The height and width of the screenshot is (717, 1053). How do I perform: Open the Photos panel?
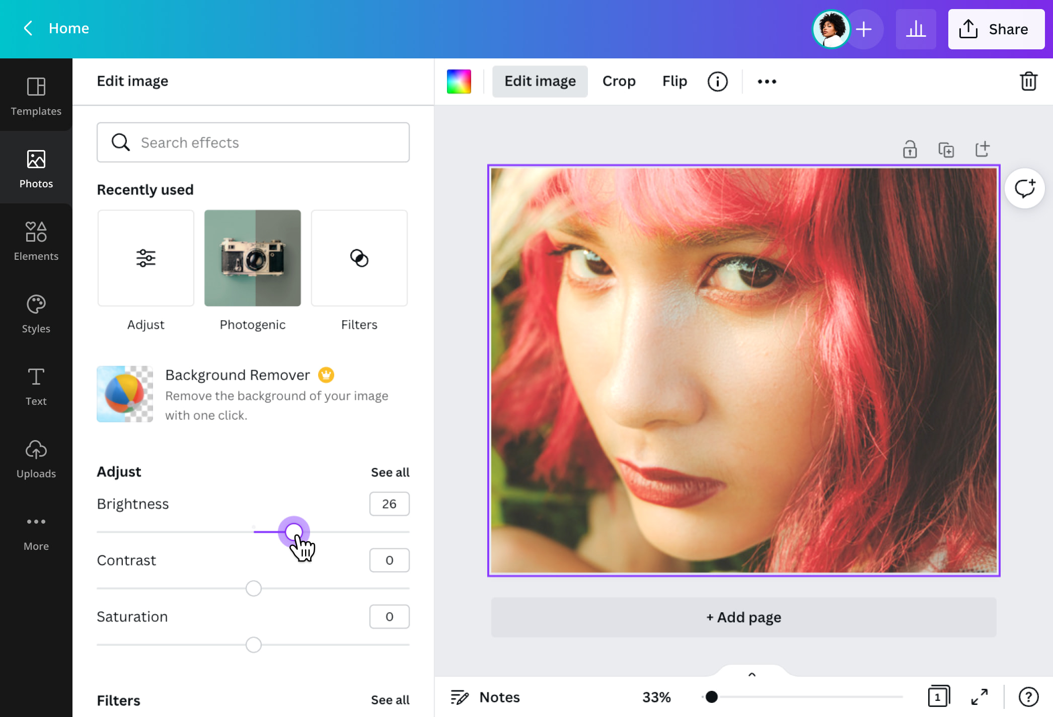point(36,168)
